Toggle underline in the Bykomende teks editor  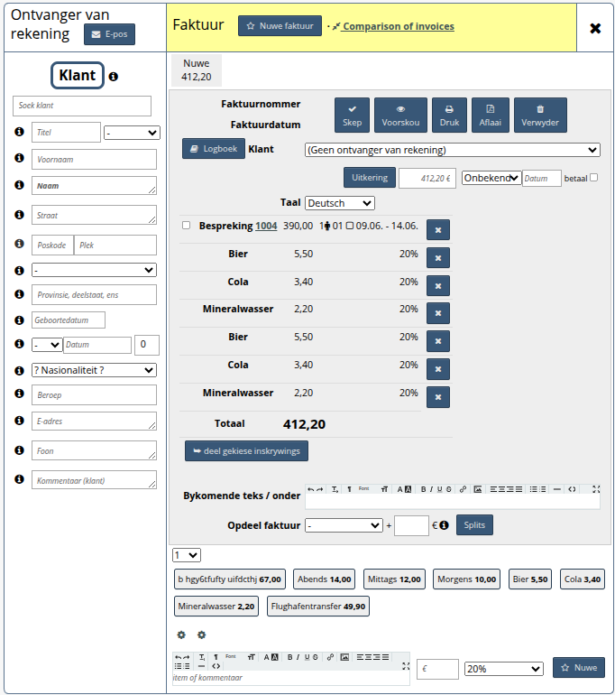click(x=440, y=489)
